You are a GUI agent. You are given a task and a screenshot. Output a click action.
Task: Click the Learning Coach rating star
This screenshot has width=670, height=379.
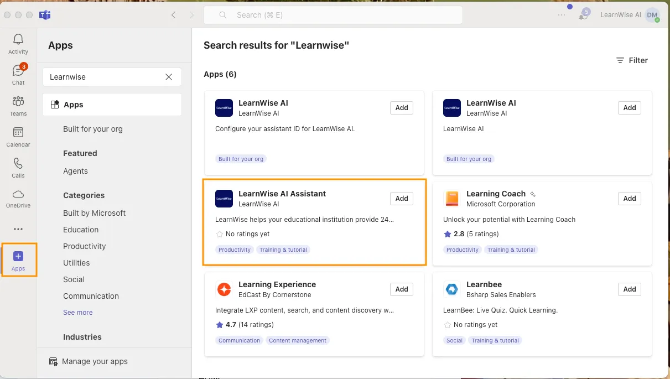coord(448,234)
